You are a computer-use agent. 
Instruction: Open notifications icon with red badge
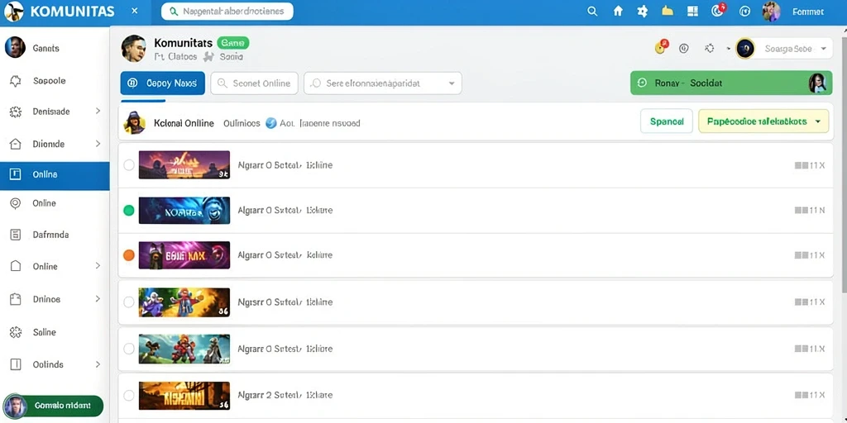tap(718, 10)
